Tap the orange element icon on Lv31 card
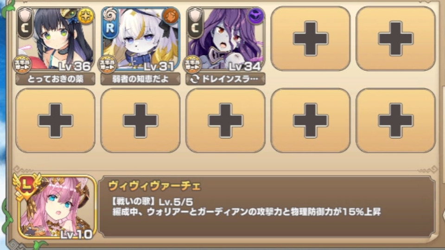445x250 pixels. click(171, 16)
